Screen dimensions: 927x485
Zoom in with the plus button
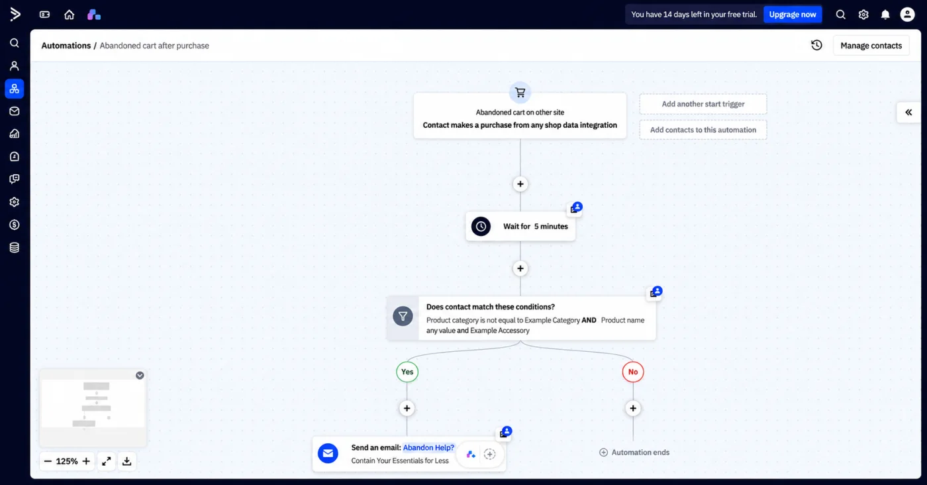click(x=86, y=461)
